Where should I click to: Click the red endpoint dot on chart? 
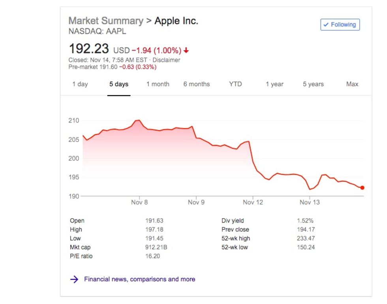(363, 188)
